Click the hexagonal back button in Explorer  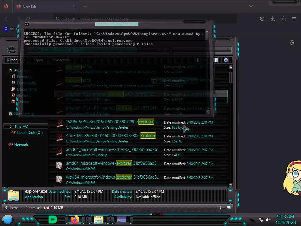pos(11,50)
